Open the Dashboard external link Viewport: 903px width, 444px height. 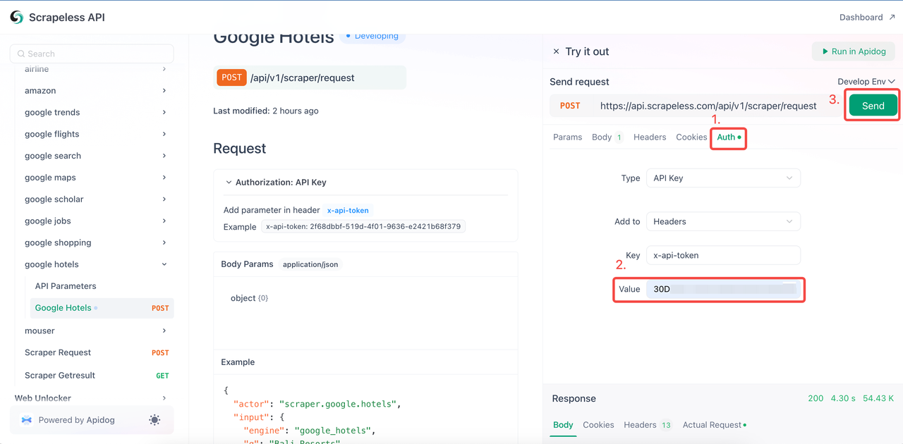[867, 17]
